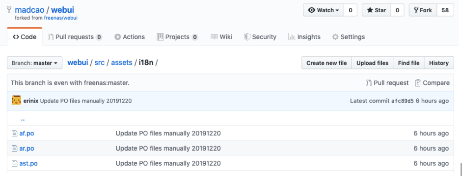462x176 pixels.
Task: Open commit message in ar.po row
Action: coord(168,149)
